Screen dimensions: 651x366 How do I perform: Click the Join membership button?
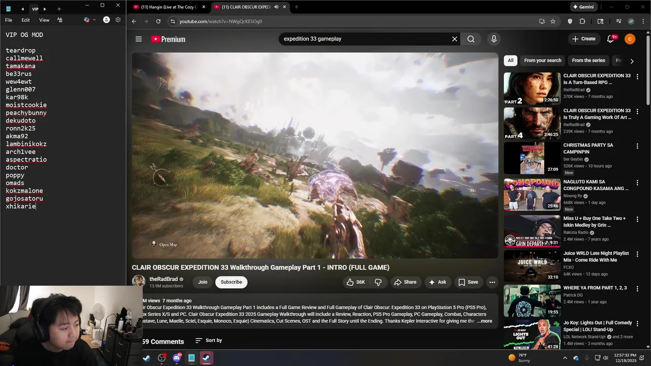tap(202, 282)
